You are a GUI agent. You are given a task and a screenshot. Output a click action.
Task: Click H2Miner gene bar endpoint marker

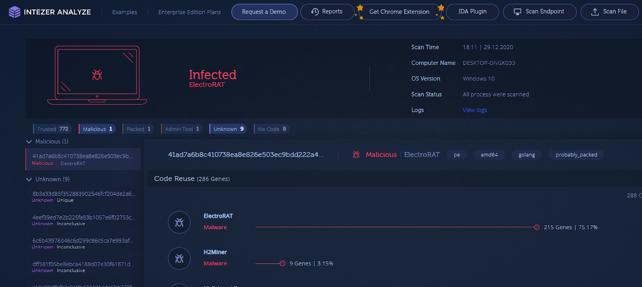click(282, 263)
